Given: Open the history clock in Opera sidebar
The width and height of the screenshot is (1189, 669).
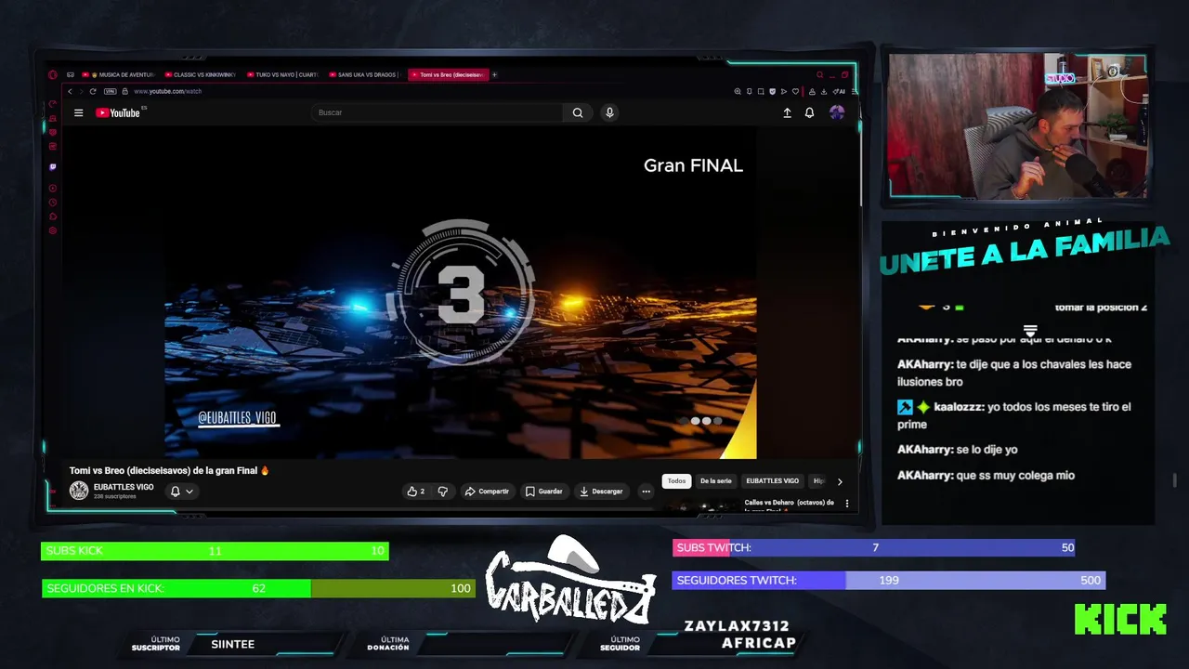Looking at the screenshot, I should click(x=53, y=203).
